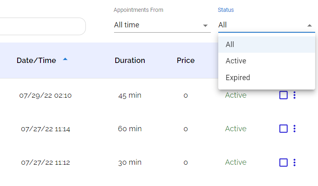Open three-dot menu for 07/27/22 11:14 row

click(294, 129)
